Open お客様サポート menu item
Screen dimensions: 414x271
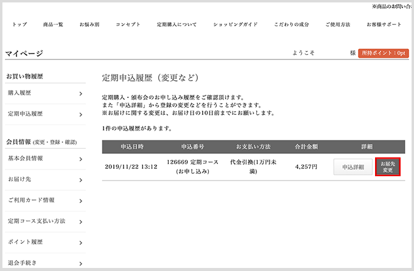384,24
